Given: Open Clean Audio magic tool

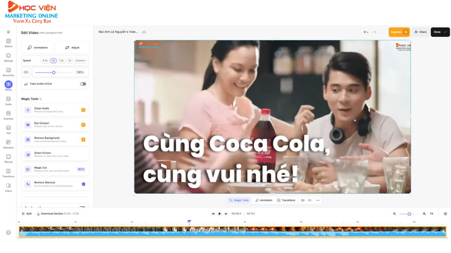Looking at the screenshot, I should 55,110.
